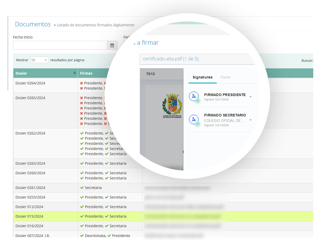The width and height of the screenshot is (321, 245).
Task: Click the Documentos page heading
Action: pos(33,24)
